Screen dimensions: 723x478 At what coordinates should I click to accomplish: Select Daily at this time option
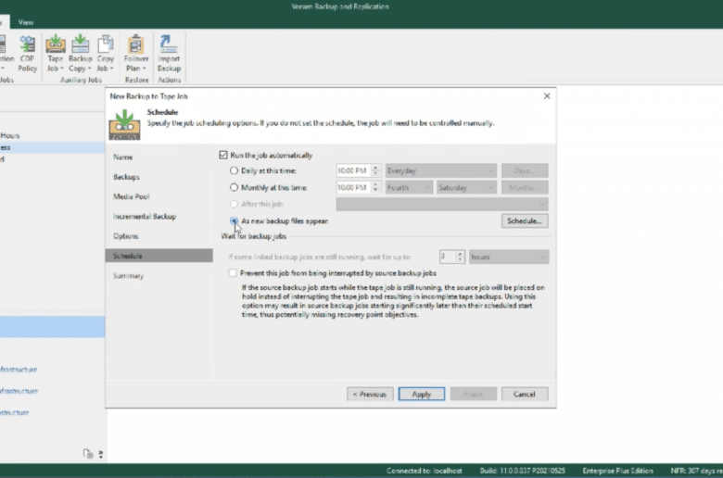[x=234, y=170]
